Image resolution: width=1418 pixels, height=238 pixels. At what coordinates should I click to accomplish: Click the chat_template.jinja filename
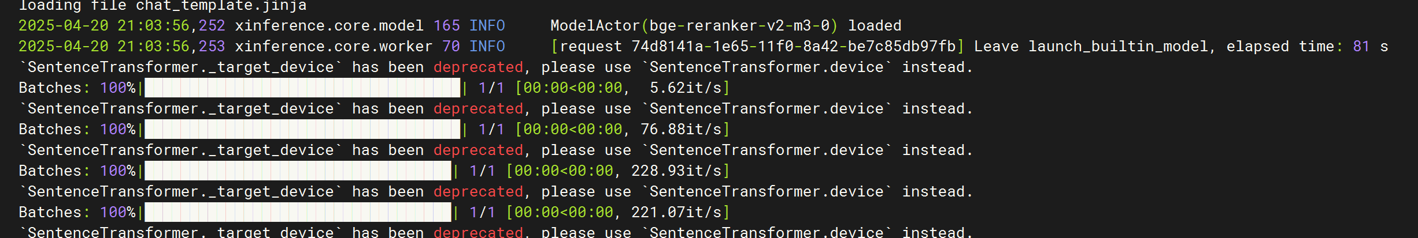point(221,6)
